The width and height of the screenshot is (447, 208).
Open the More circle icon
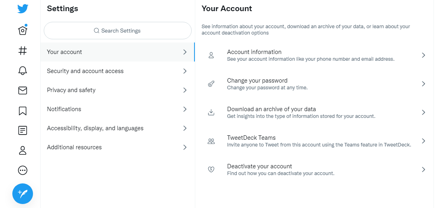23,170
